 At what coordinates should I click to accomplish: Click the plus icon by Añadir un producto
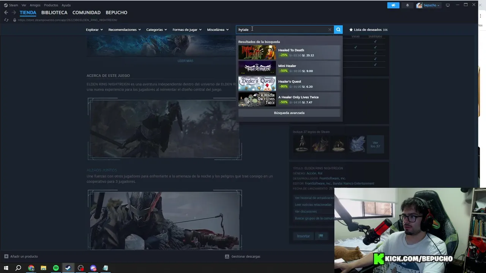(x=6, y=256)
